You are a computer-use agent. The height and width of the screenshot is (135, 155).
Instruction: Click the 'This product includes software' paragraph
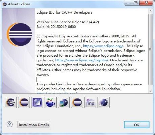pyautogui.click(x=89, y=87)
